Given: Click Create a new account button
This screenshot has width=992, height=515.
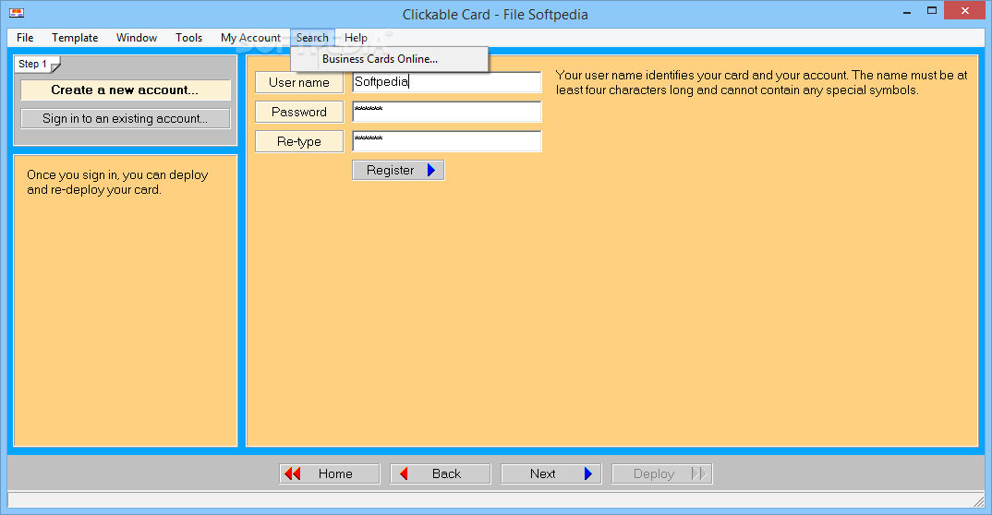Looking at the screenshot, I should coord(126,90).
